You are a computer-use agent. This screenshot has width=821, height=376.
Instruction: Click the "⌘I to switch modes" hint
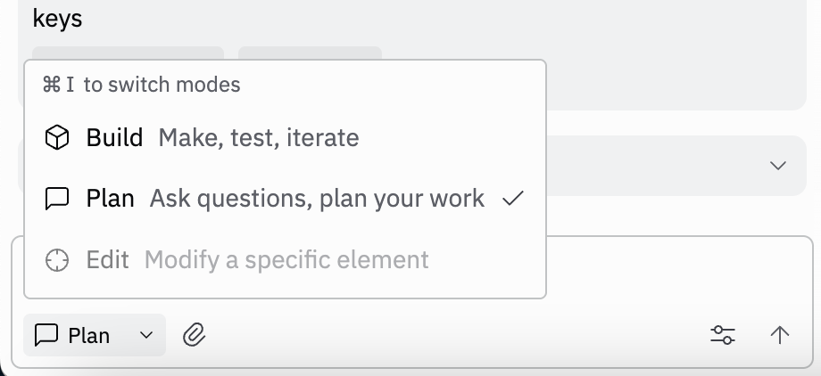tap(143, 86)
